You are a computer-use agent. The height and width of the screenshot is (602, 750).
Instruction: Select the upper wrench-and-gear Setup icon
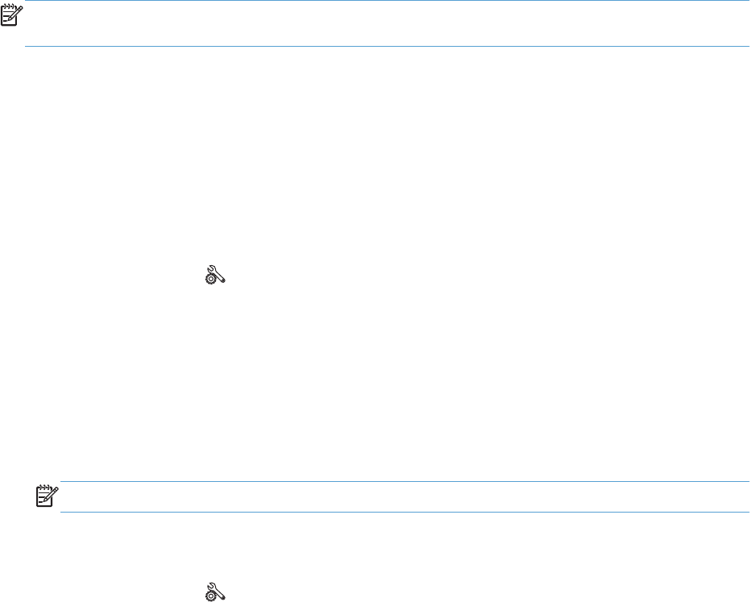(x=215, y=275)
